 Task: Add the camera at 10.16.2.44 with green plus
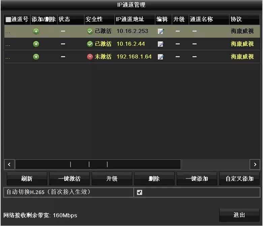36,44
